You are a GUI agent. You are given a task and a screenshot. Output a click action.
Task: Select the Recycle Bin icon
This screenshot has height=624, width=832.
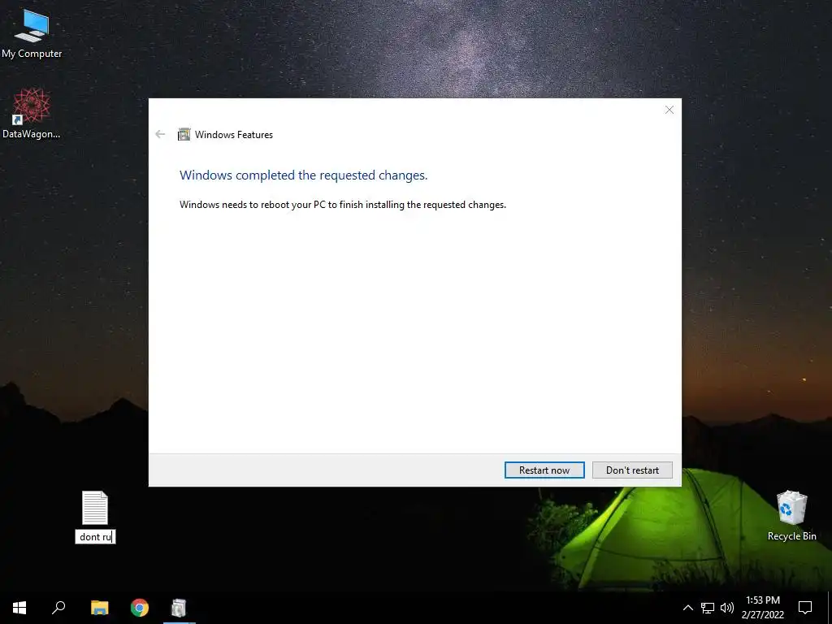click(x=791, y=516)
